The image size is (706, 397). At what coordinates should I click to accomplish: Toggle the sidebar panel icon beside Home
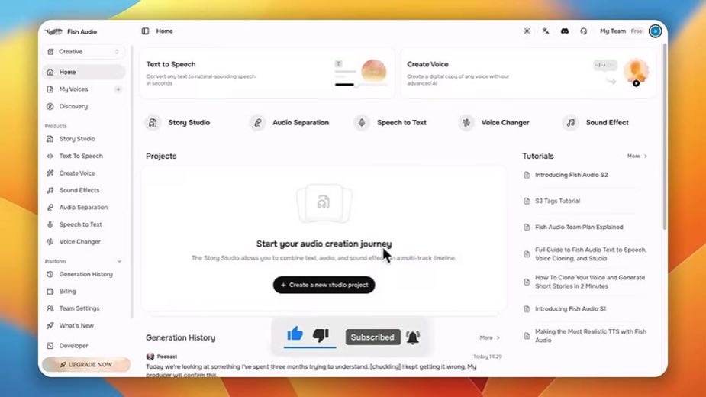(145, 31)
